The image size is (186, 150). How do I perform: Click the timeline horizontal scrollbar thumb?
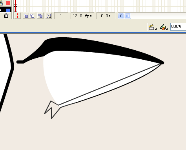point(128,16)
